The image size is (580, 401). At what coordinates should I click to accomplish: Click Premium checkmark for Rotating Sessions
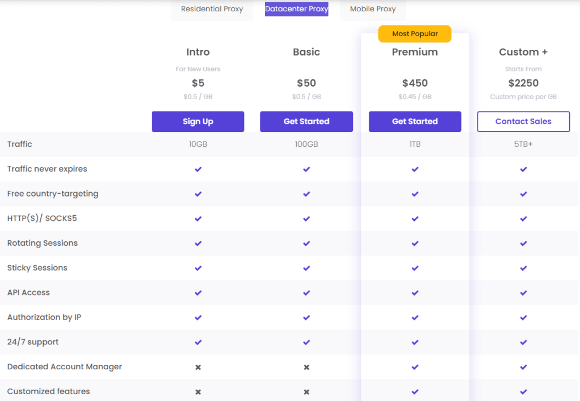click(415, 244)
